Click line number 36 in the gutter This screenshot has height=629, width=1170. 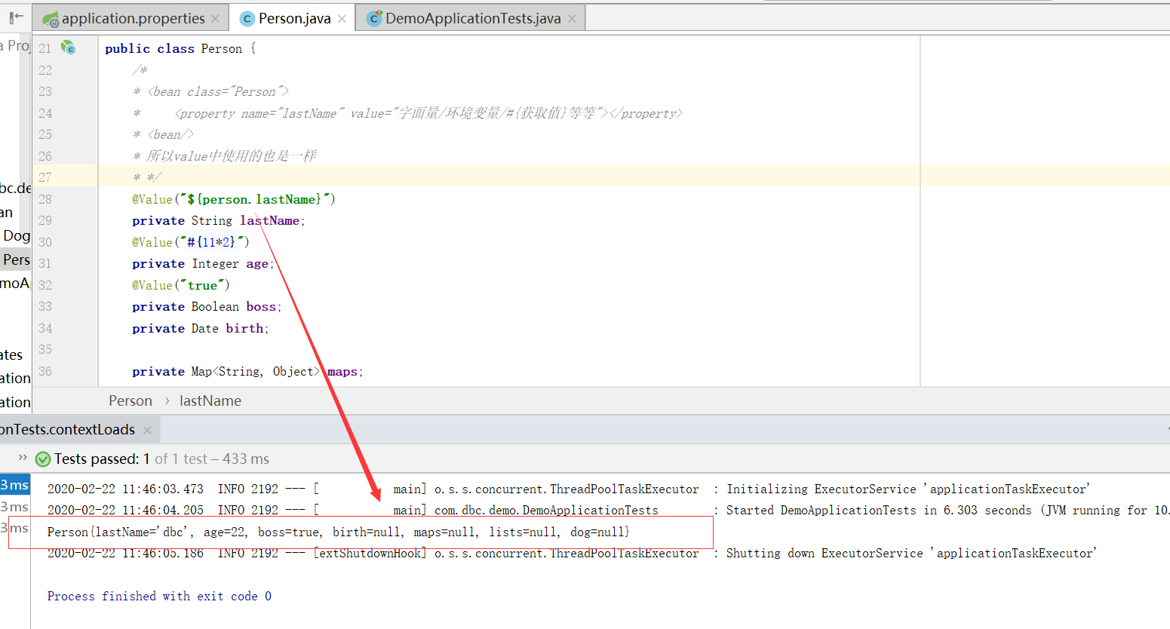click(45, 371)
